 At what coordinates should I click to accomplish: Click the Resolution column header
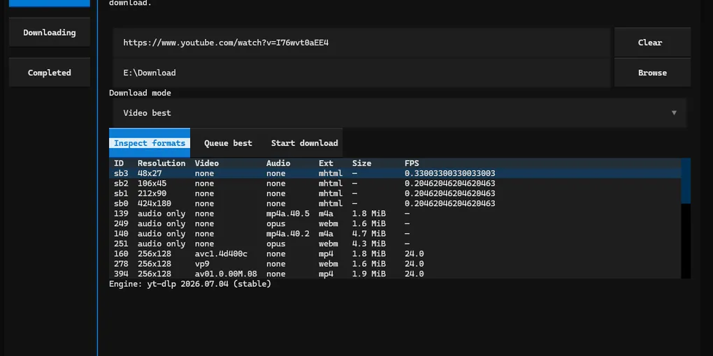click(161, 163)
